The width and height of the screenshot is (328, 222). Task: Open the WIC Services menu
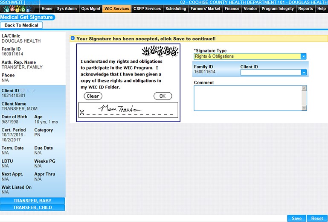(116, 9)
